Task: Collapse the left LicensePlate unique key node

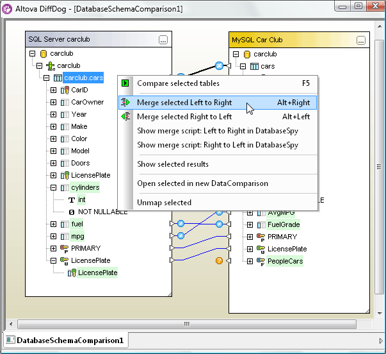Action: tap(53, 261)
